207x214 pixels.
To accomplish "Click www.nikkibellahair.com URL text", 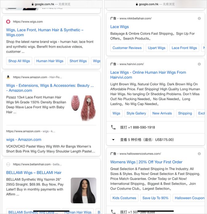I will pos(135,18).
